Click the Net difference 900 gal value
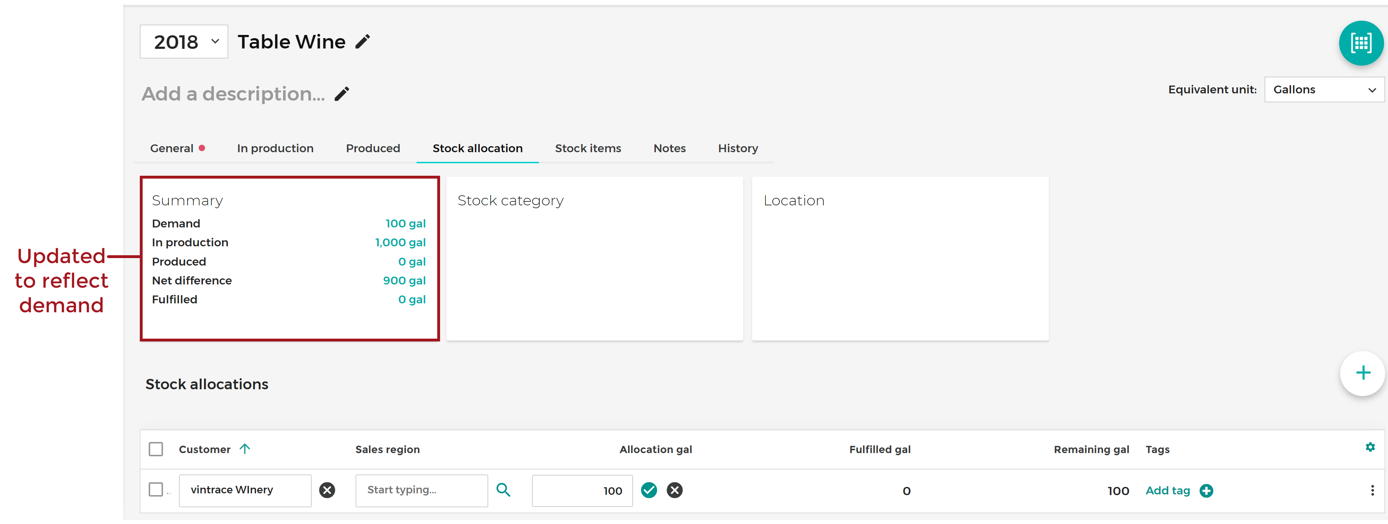1388x524 pixels. [x=404, y=281]
